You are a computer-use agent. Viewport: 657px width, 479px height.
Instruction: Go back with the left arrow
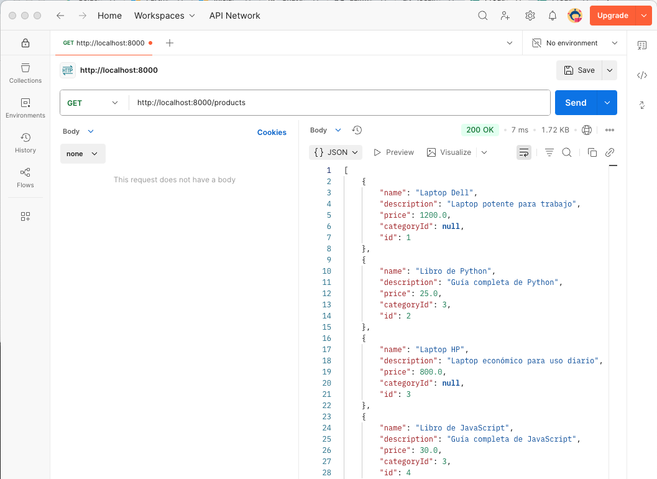tap(60, 16)
